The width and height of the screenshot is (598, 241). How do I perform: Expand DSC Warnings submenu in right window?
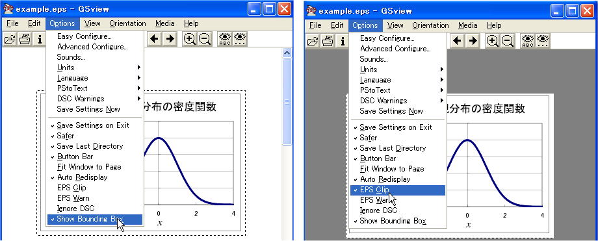pyautogui.click(x=398, y=101)
